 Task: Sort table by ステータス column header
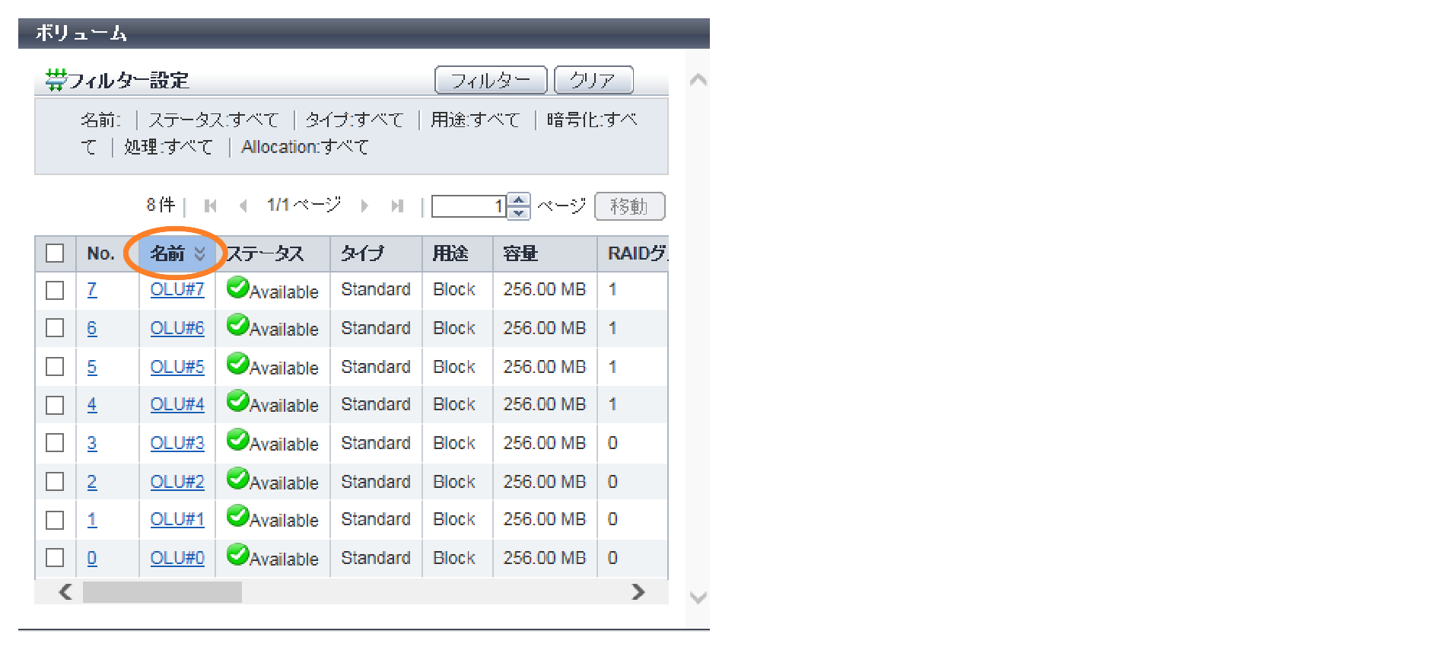tap(266, 253)
